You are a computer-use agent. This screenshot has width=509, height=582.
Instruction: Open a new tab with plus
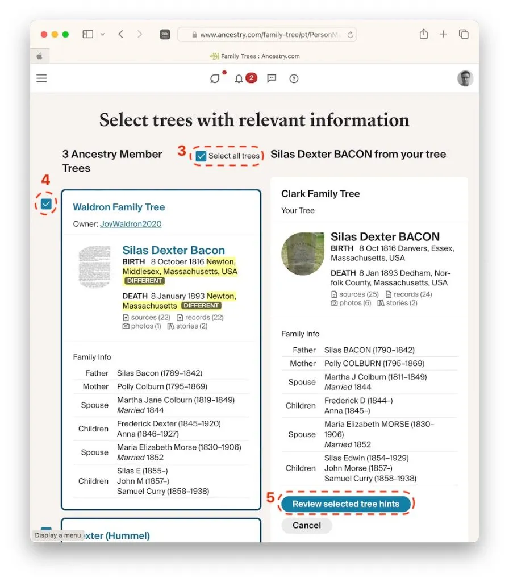[443, 34]
